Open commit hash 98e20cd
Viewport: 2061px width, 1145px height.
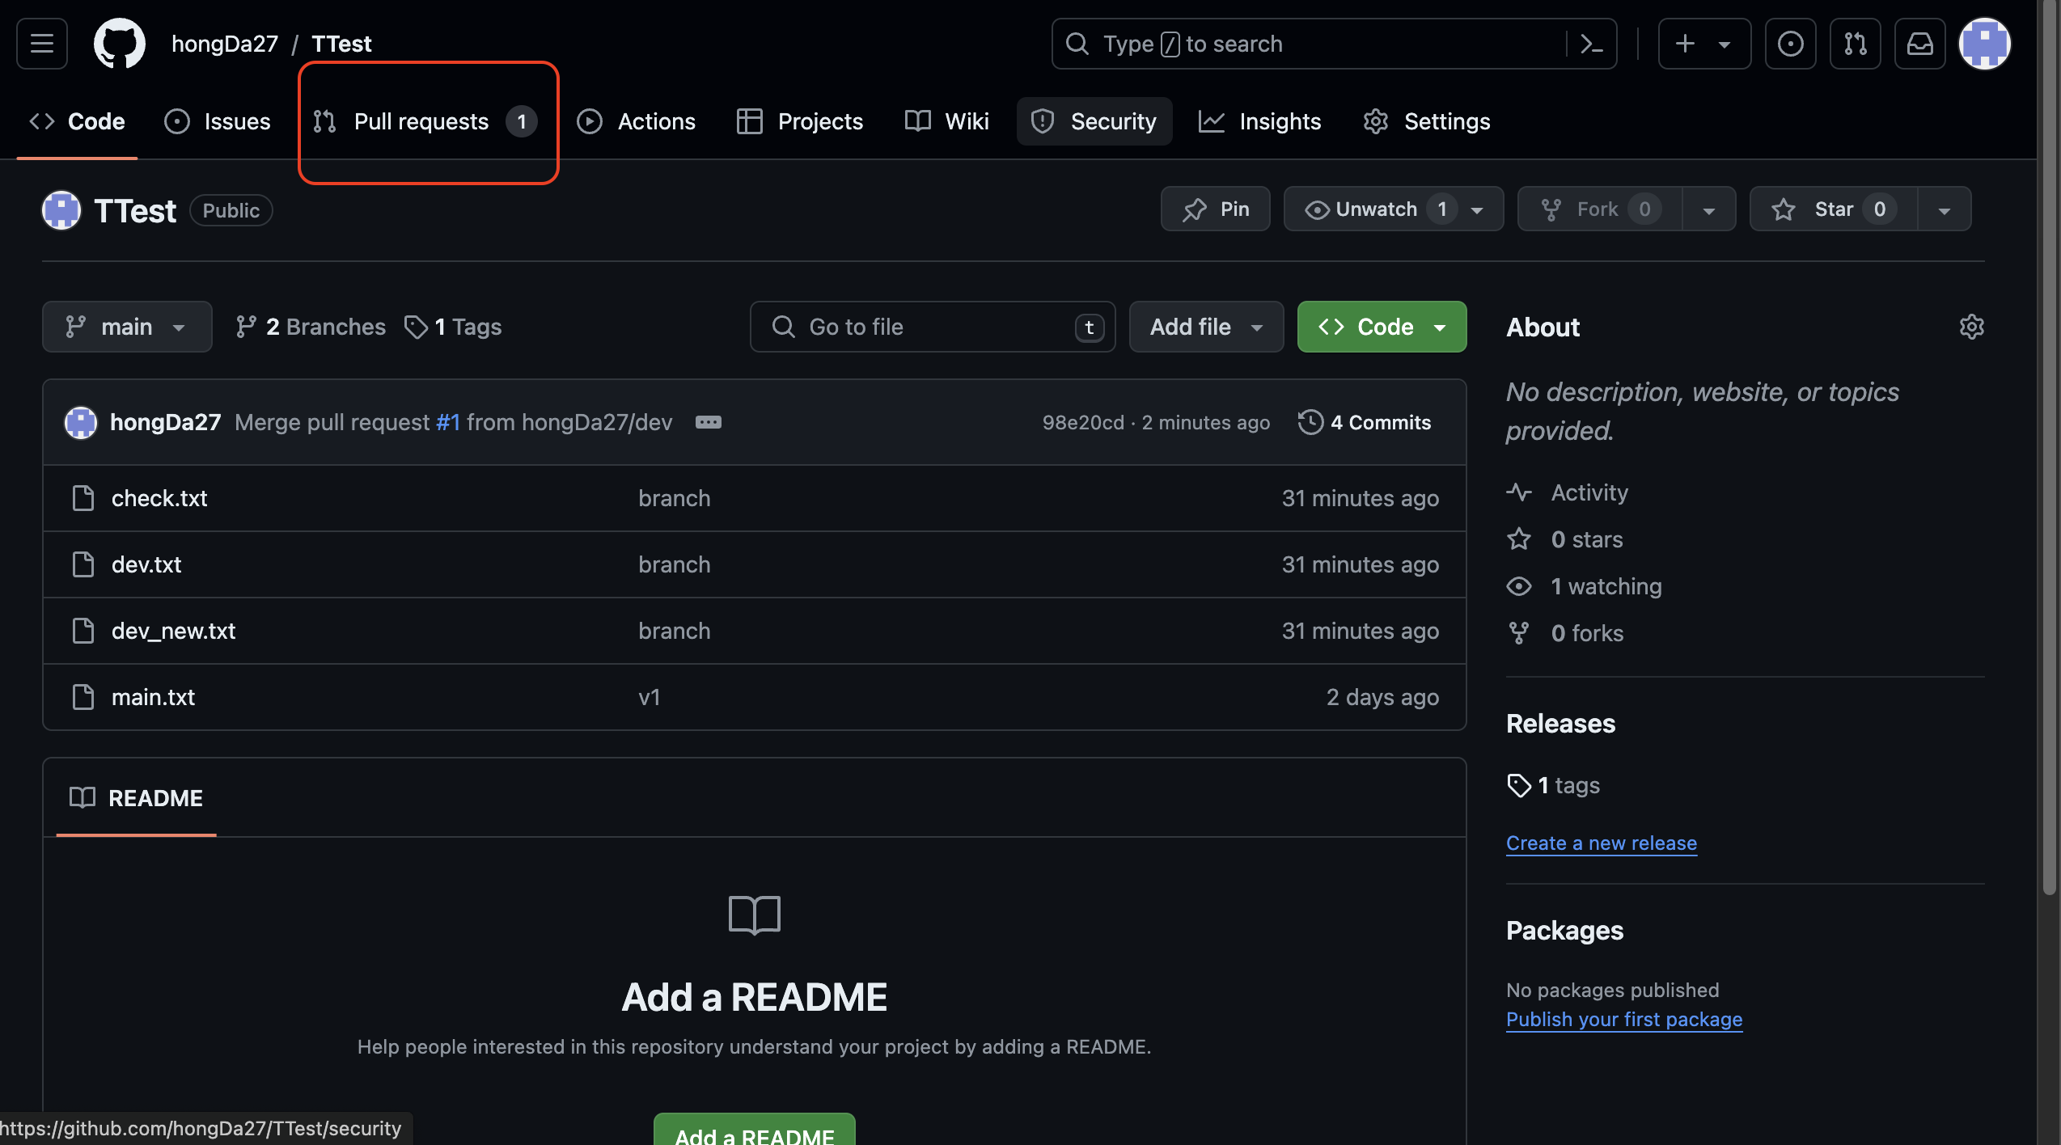pos(1083,422)
